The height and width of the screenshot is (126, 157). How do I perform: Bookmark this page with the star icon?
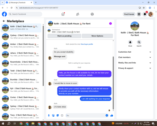coord(144,8)
